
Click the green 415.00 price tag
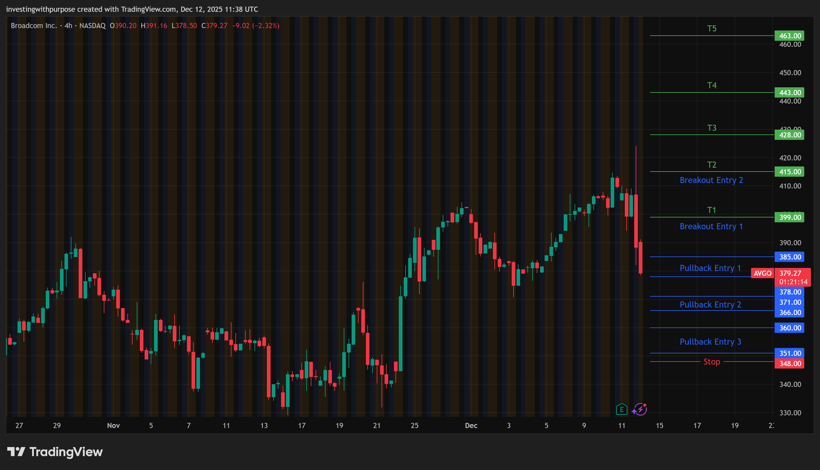point(789,172)
